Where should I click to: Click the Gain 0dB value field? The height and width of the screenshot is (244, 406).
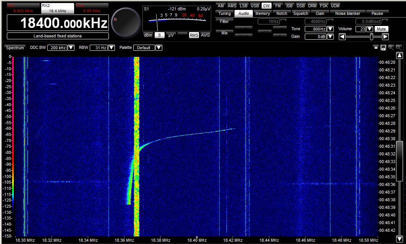(x=315, y=37)
